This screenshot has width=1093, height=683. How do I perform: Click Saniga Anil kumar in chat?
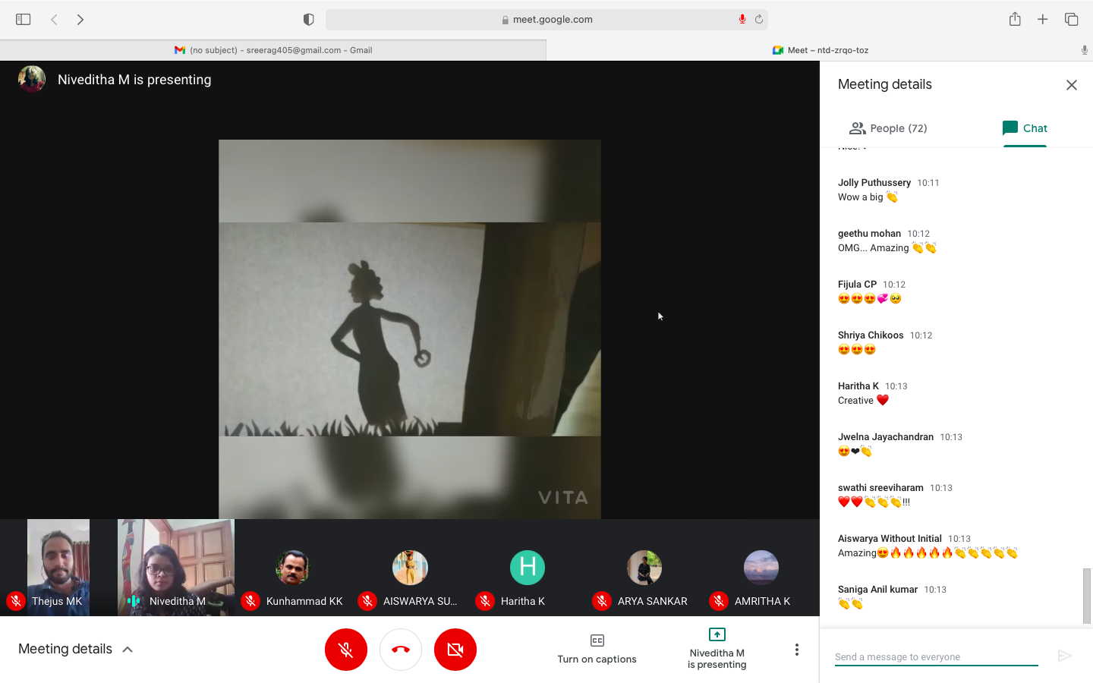[x=877, y=590]
